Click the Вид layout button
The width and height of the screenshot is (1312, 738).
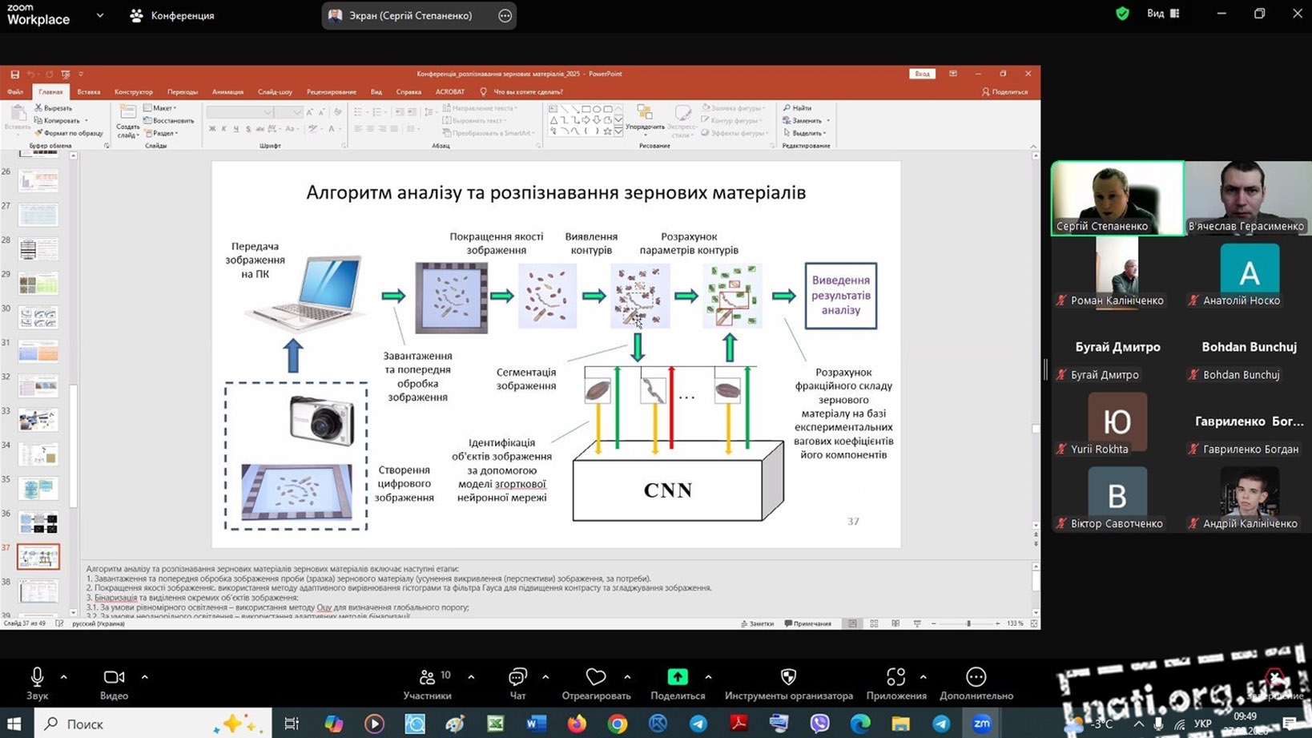(1163, 14)
